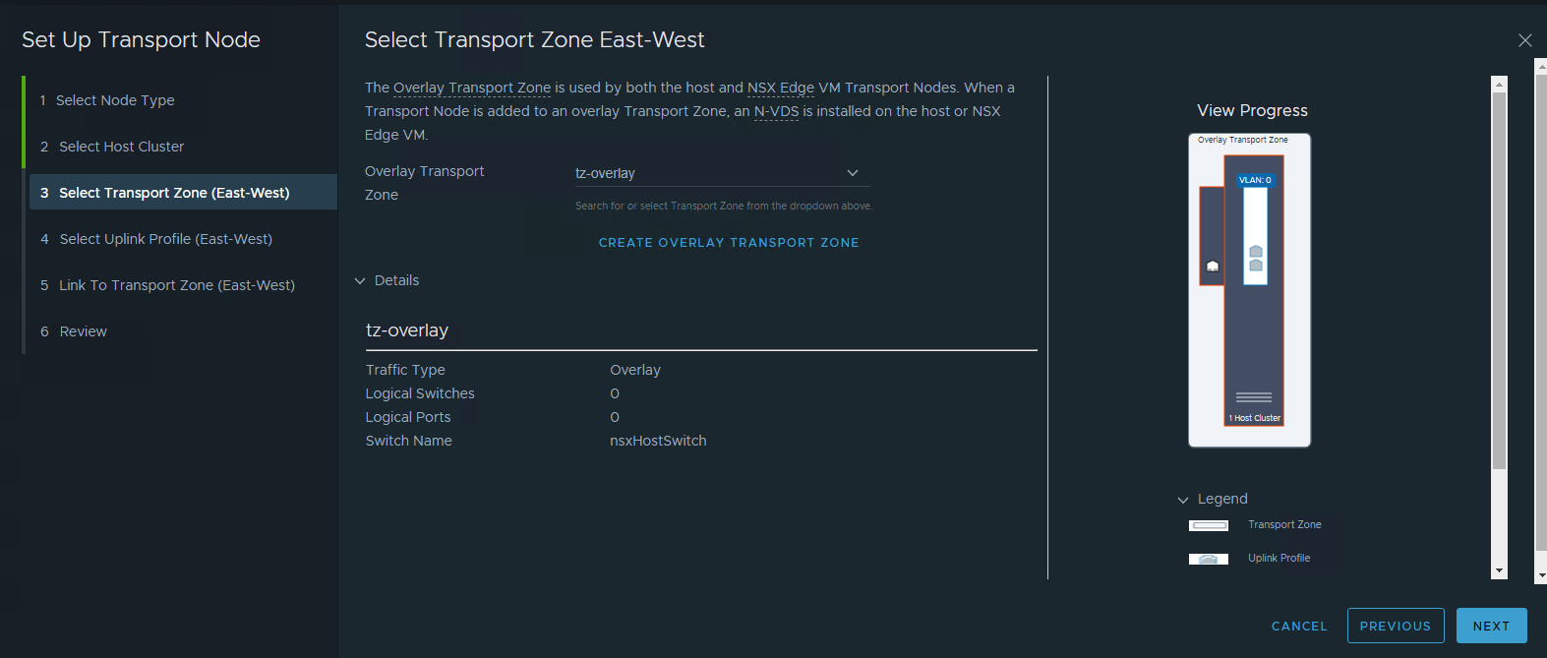Collapse the Legend section

point(1183,500)
